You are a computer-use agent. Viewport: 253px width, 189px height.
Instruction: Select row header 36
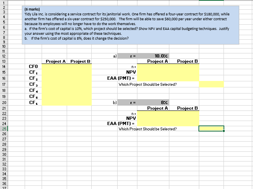[x=4, y=183]
